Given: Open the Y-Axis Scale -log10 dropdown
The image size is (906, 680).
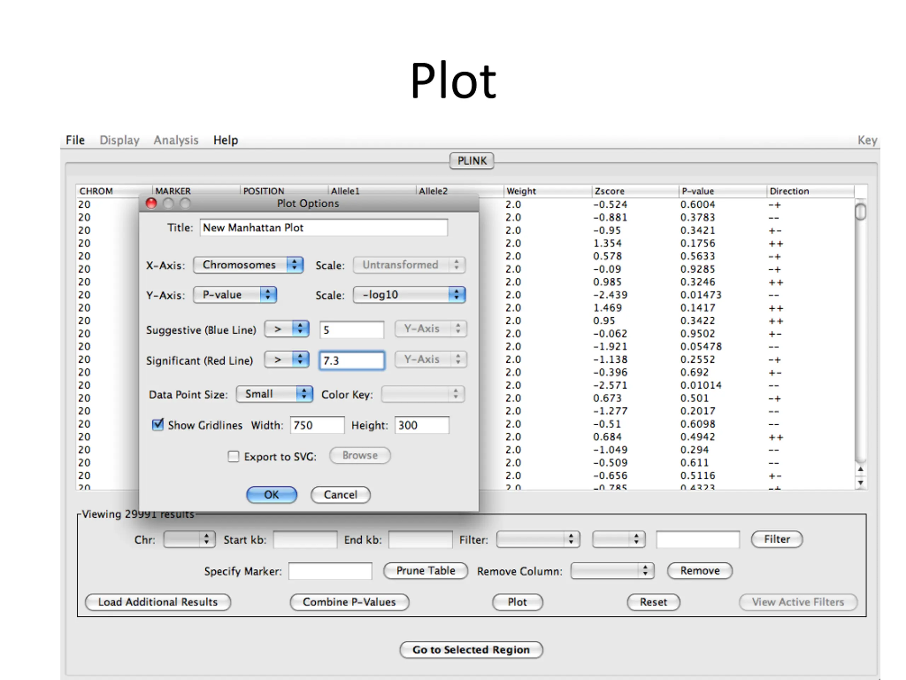Looking at the screenshot, I should (x=409, y=295).
